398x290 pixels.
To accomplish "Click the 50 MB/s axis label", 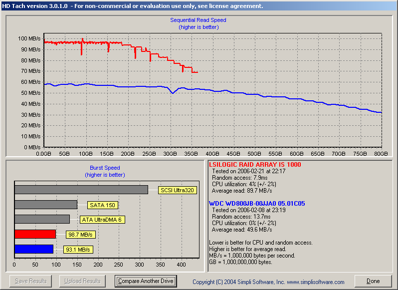I will coord(31,93).
